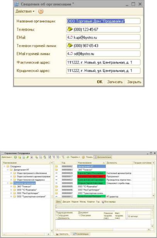Expand the ЗАО "Телеком" tree node
This screenshot has width=157, height=238.
click(x=11, y=187)
